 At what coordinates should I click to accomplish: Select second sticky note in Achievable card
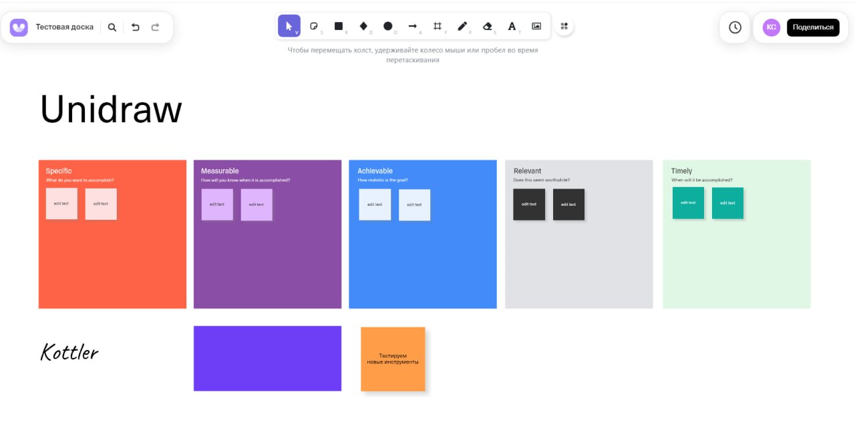(415, 204)
